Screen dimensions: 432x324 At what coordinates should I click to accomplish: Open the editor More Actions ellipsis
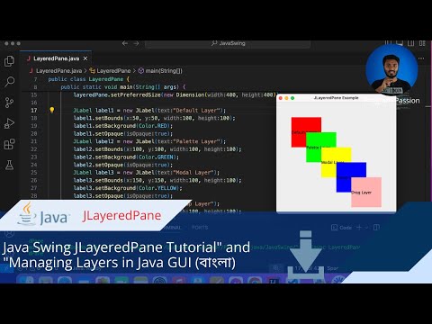coord(421,58)
